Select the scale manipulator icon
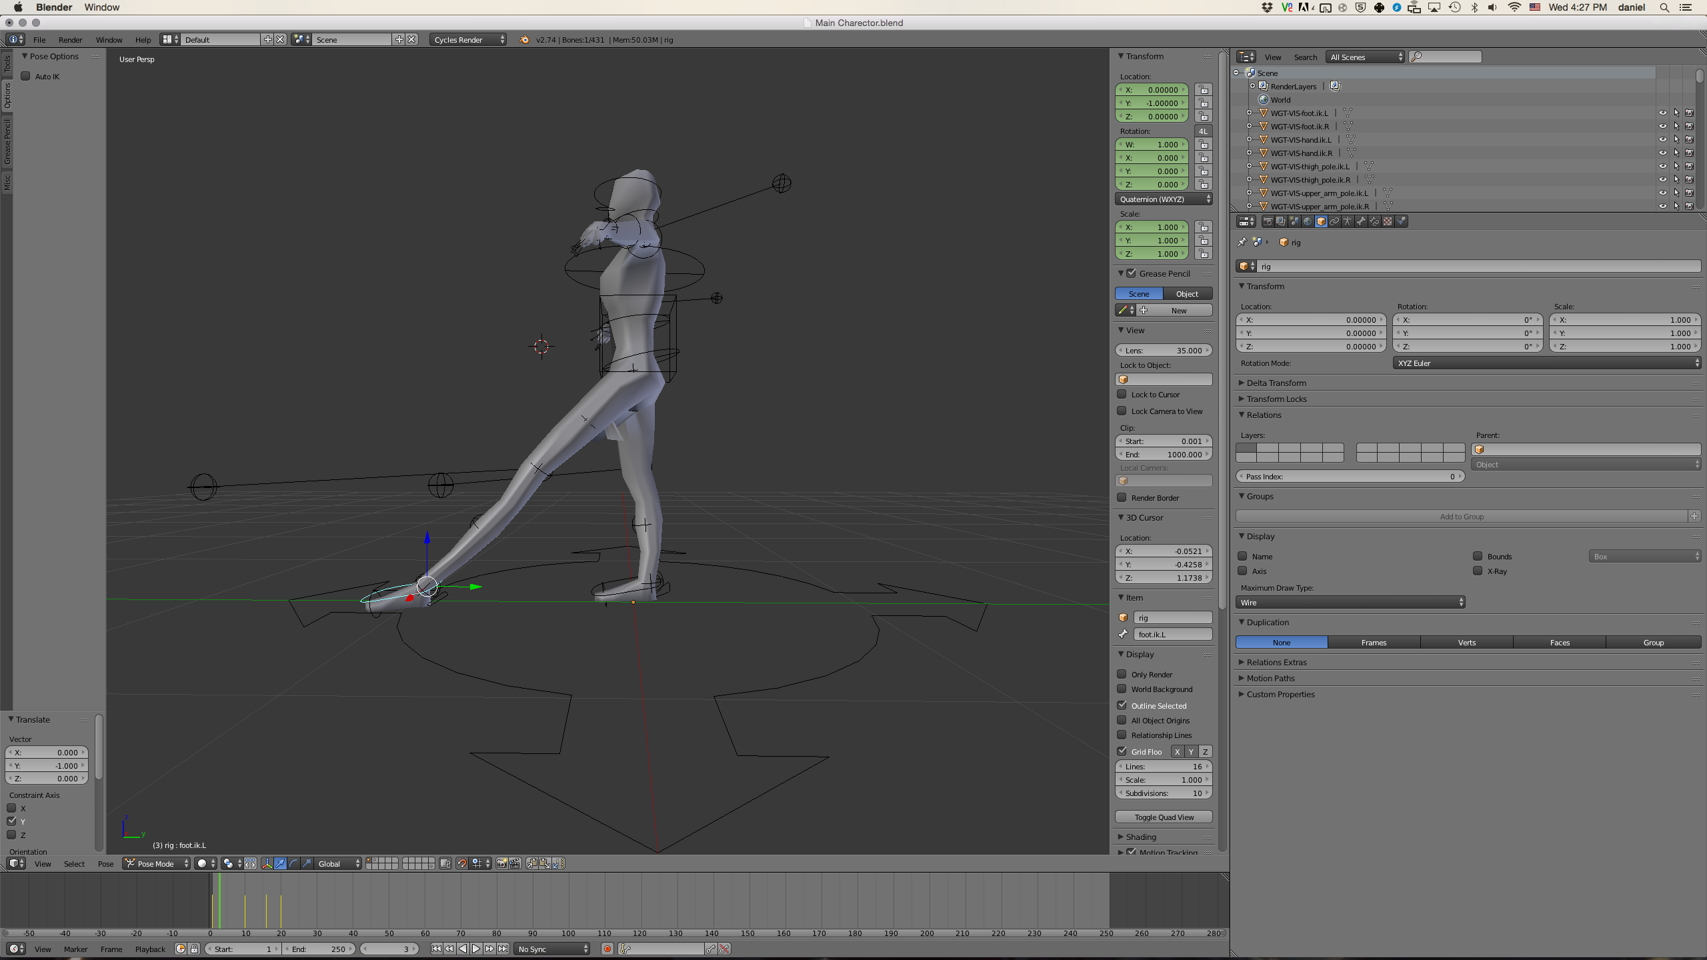 (307, 864)
